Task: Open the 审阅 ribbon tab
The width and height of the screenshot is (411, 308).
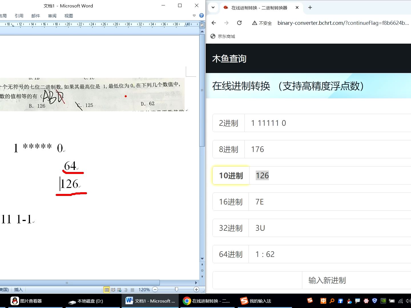Action: point(52,16)
